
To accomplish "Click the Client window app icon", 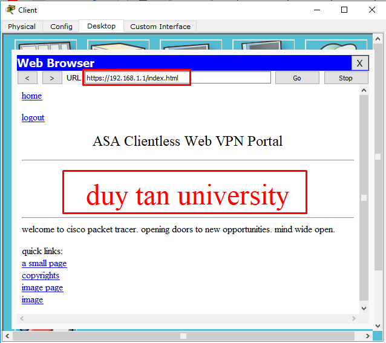I will 10,10.
